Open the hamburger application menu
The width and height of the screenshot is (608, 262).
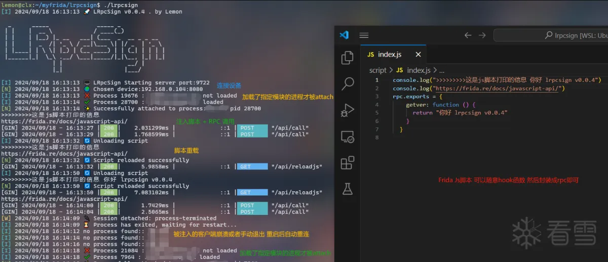click(363, 35)
